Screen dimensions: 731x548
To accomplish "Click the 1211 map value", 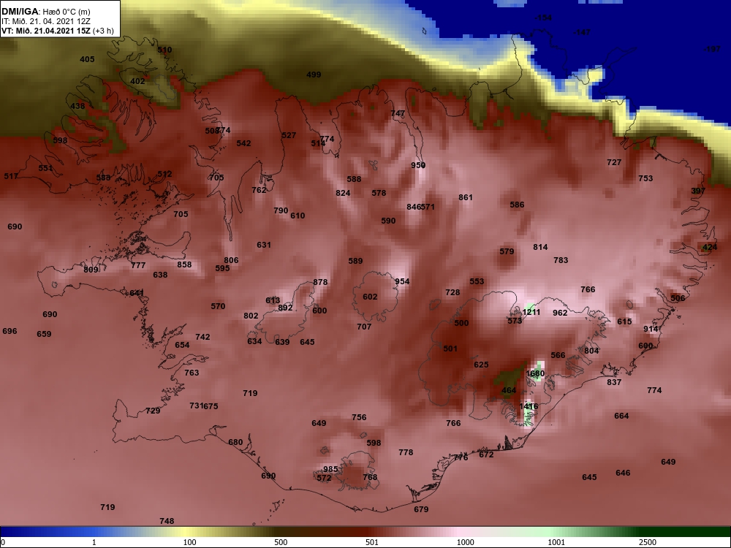I will (531, 312).
